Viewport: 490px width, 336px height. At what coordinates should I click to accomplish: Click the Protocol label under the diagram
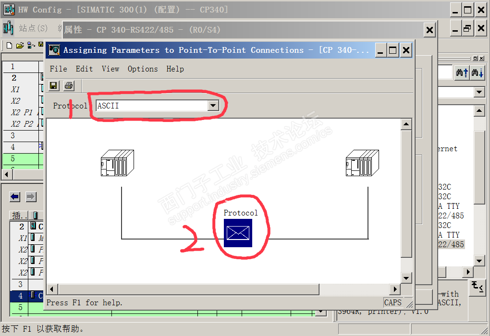pos(241,213)
